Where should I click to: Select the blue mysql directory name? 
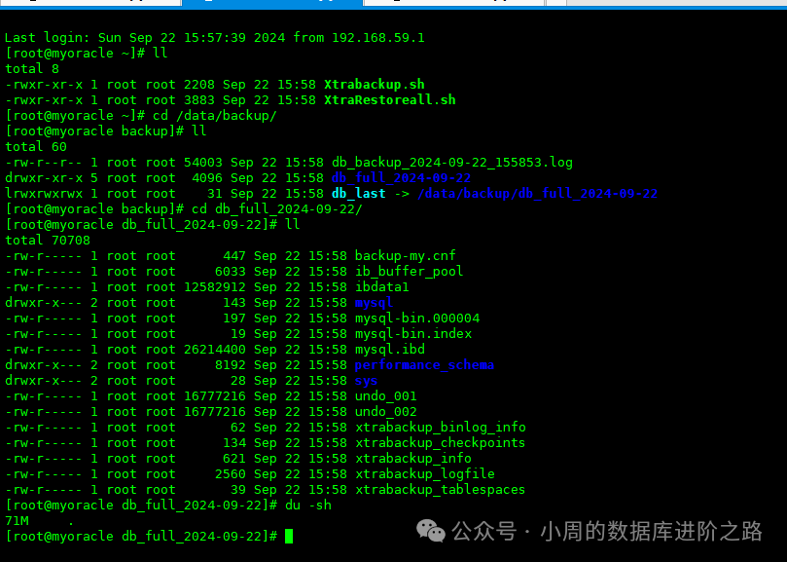tap(374, 303)
